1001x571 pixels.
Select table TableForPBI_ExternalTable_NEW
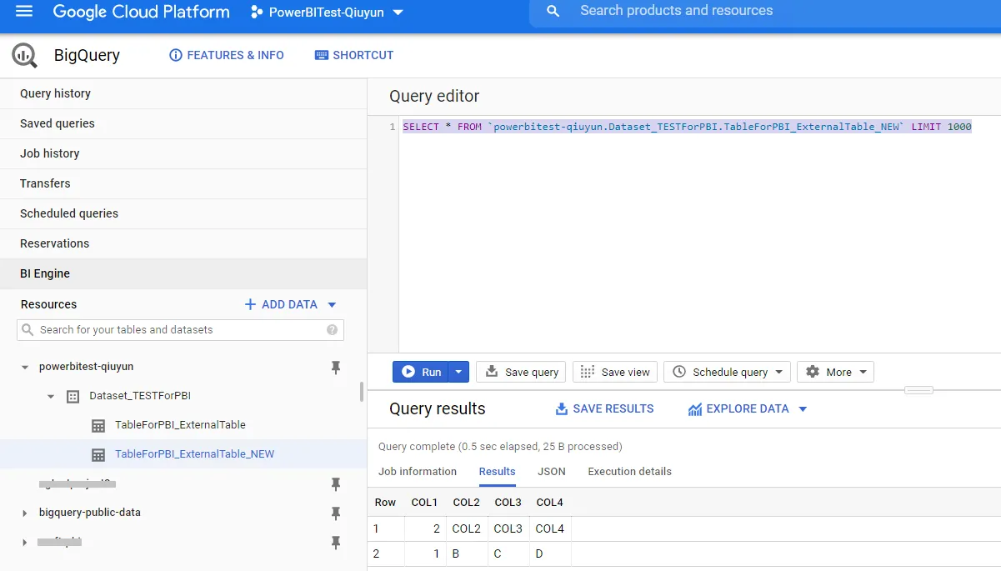click(x=194, y=454)
